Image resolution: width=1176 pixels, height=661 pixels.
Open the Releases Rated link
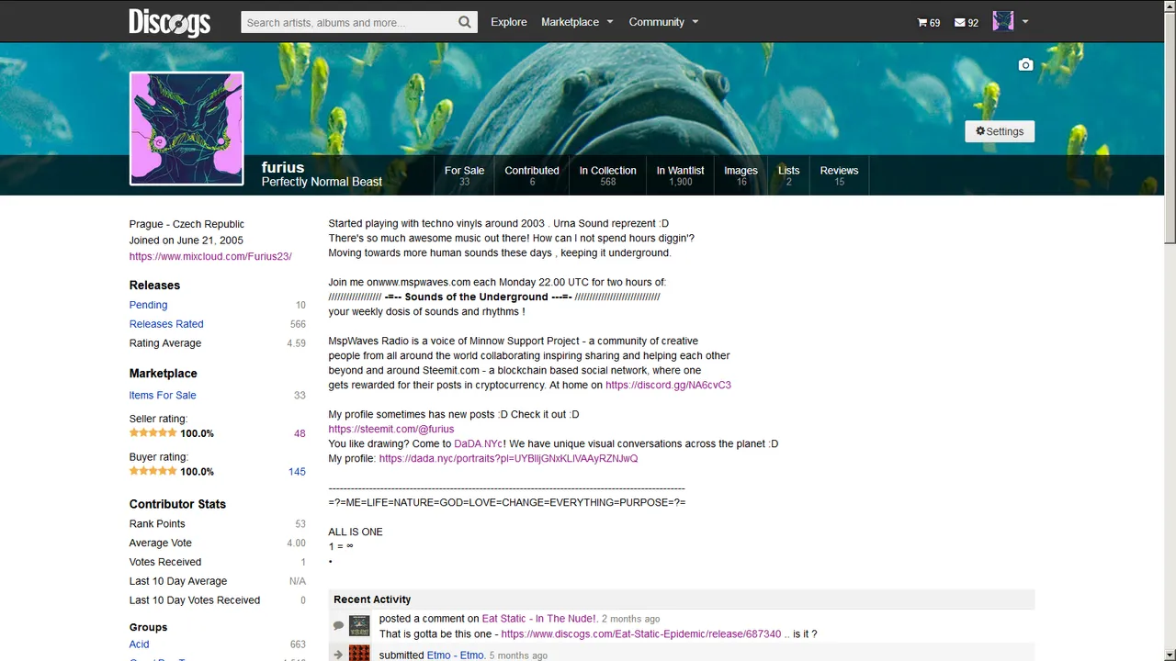tap(166, 324)
